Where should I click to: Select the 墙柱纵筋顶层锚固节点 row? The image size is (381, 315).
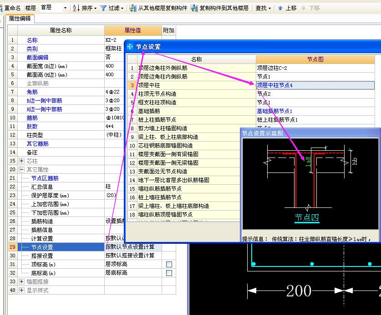point(184,214)
